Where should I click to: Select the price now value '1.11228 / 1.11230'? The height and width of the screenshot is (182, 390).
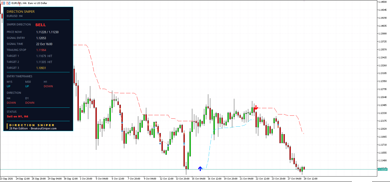[x=47, y=32]
